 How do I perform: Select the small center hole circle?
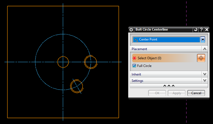coord(63,57)
